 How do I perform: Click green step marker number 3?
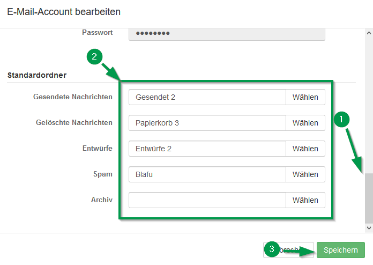pyautogui.click(x=272, y=249)
